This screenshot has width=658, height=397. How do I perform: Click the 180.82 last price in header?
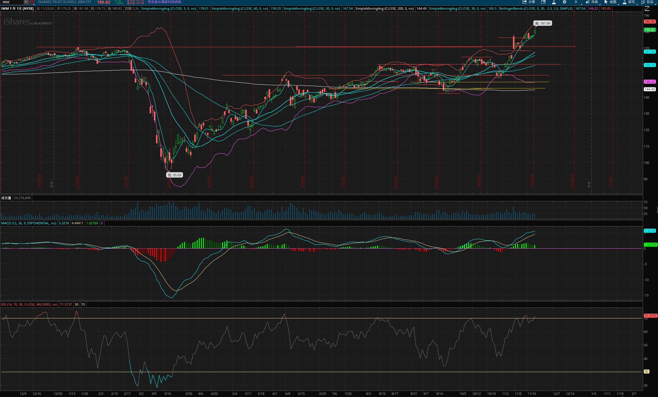103,2
